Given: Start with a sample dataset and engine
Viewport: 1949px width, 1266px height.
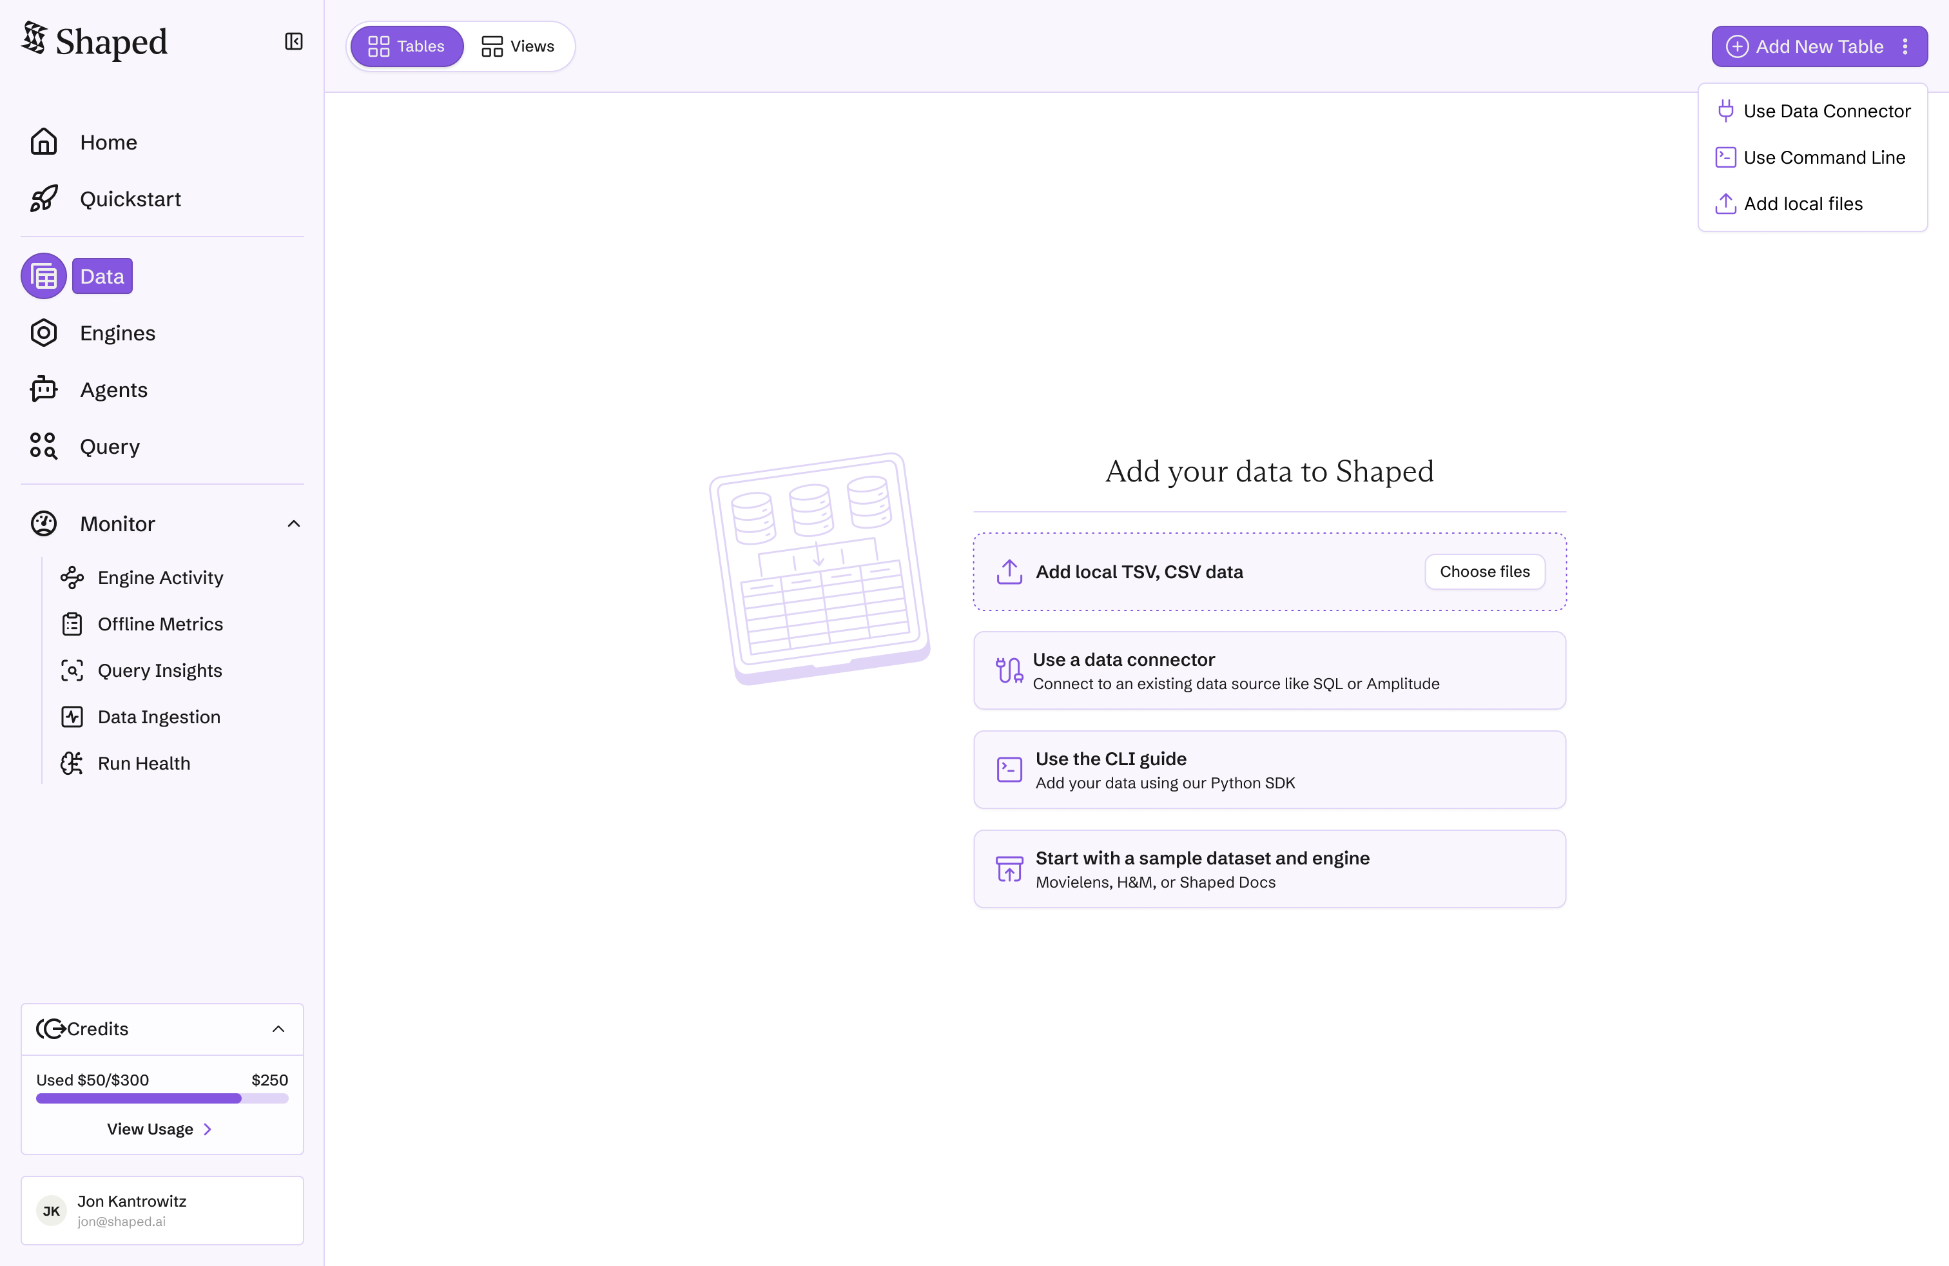Looking at the screenshot, I should click(1269, 869).
